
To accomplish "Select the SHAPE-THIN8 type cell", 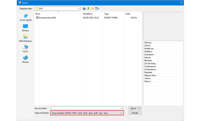I will (111, 18).
